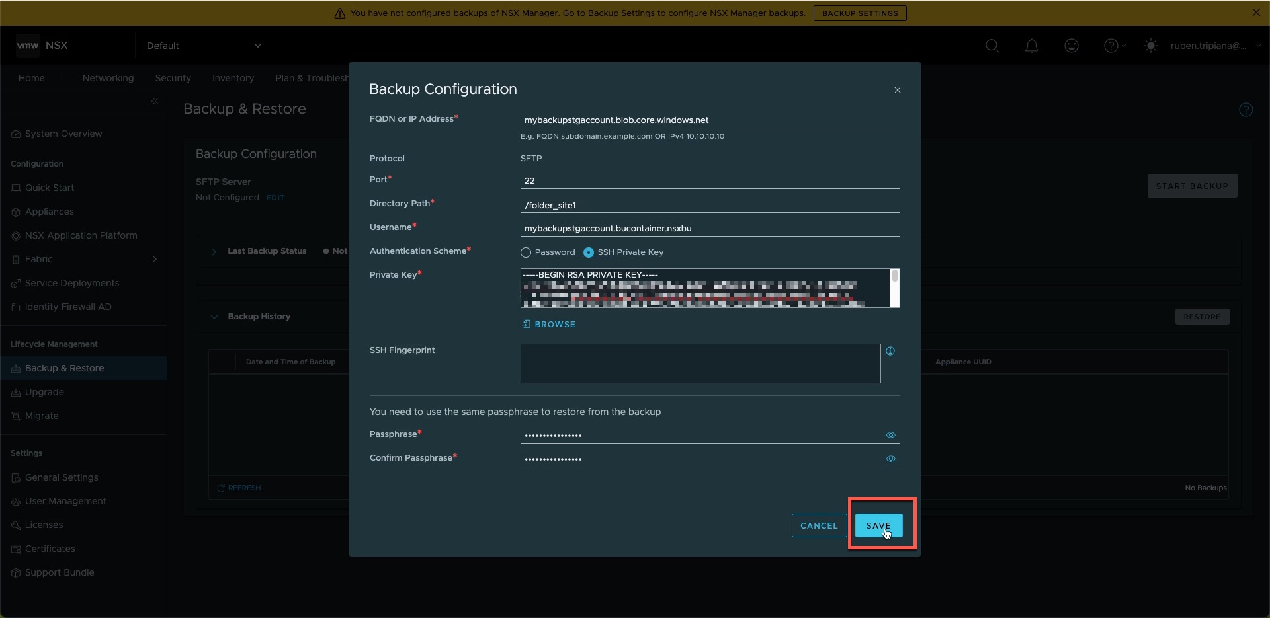Screen dimensions: 1270x618
Task: Click the Quick Start sidebar icon
Action: click(x=16, y=188)
